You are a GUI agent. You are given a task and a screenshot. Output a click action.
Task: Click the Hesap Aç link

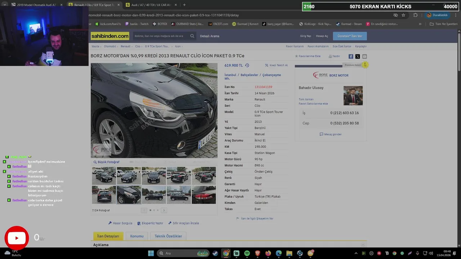pos(322,36)
